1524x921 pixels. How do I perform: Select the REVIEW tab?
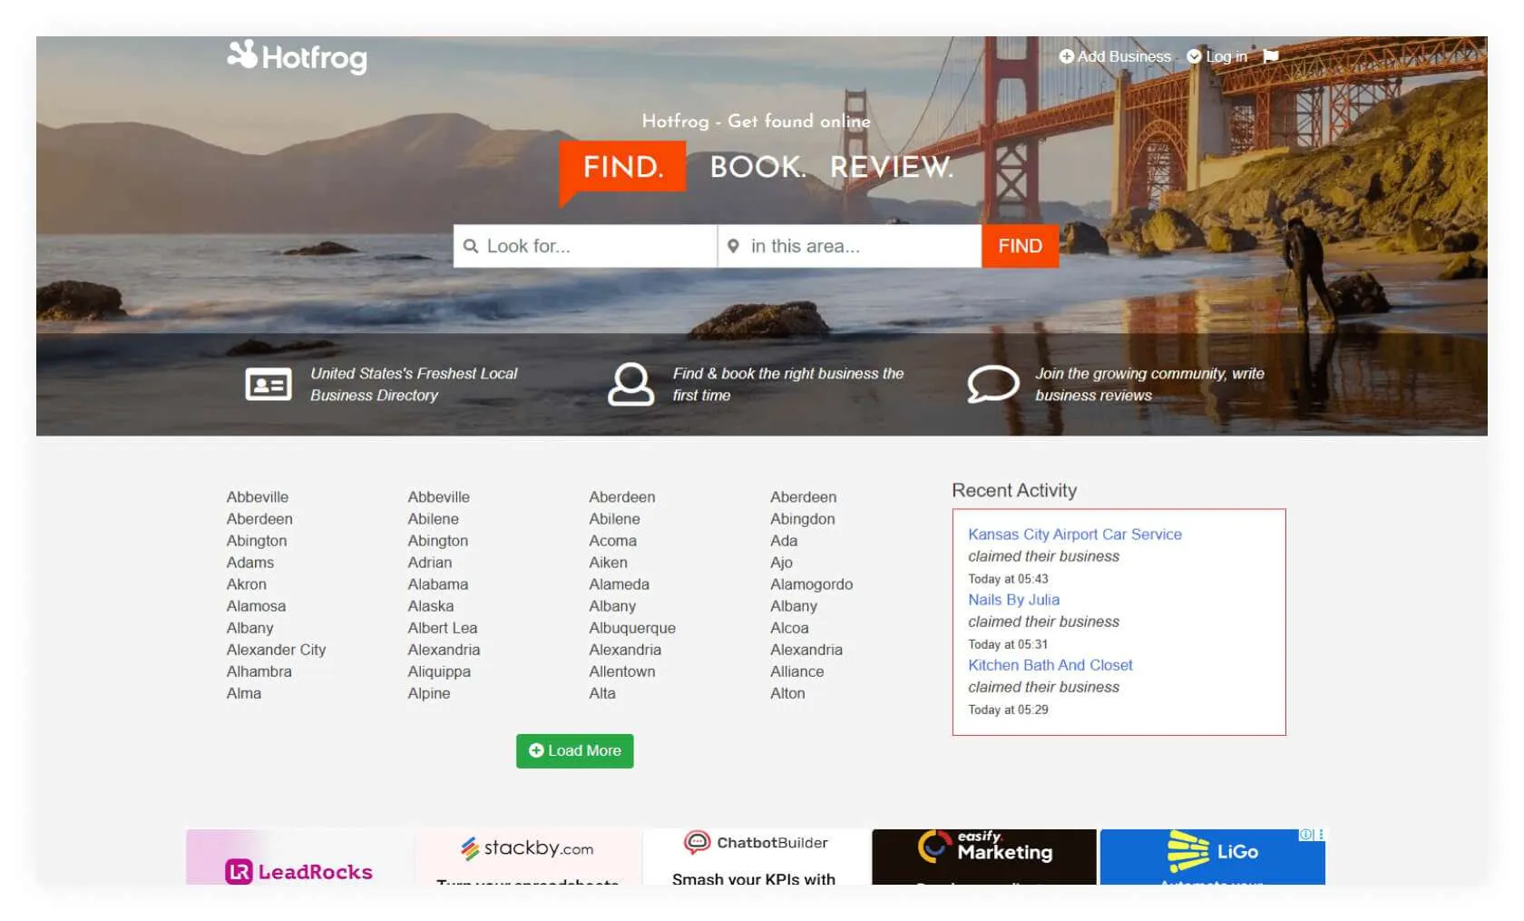(892, 167)
